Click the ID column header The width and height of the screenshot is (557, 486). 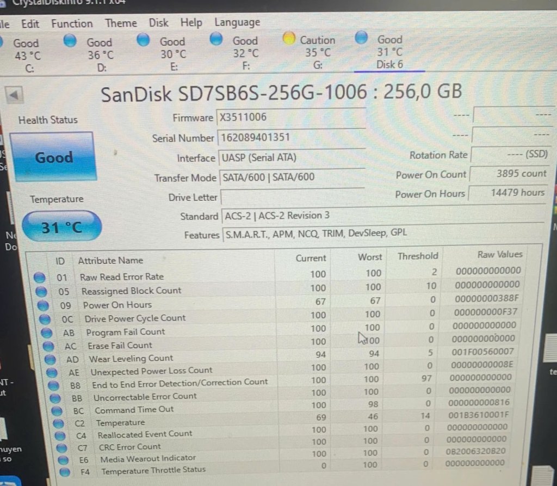[60, 261]
